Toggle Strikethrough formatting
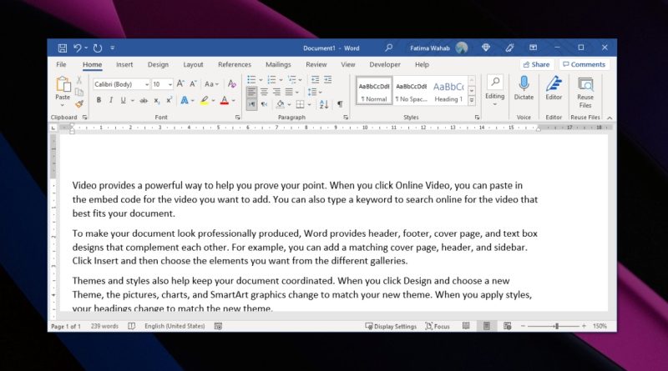 click(x=144, y=100)
